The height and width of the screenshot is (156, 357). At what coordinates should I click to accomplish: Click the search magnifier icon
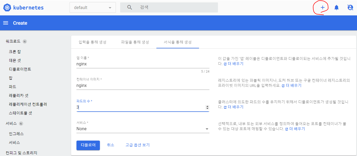pos(129,7)
